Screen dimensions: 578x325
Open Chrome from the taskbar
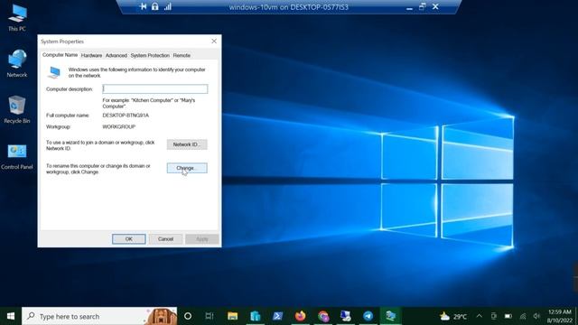click(323, 316)
